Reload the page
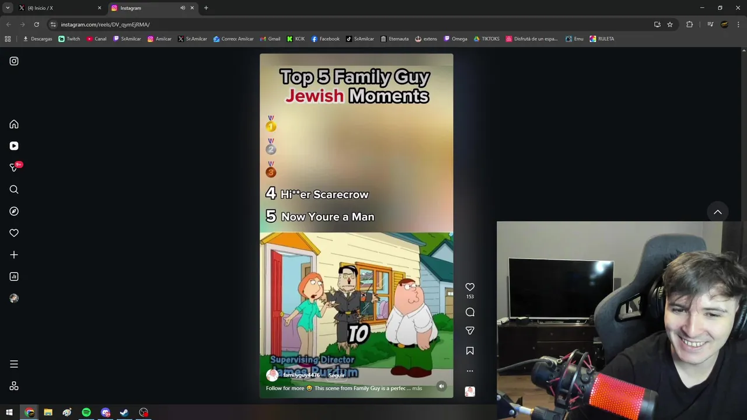 [36, 24]
